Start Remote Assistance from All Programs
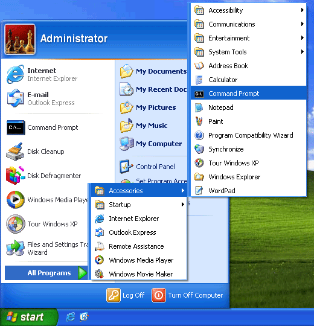This screenshot has height=326, width=314. tap(139, 246)
